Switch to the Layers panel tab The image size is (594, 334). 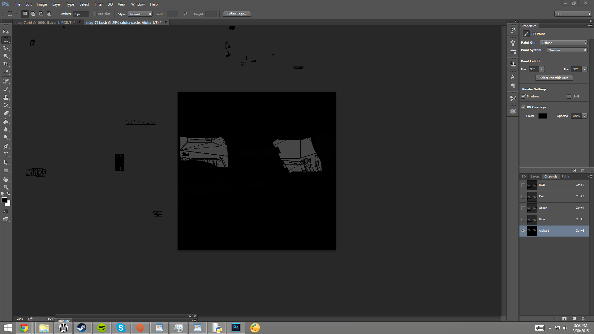pyautogui.click(x=535, y=177)
